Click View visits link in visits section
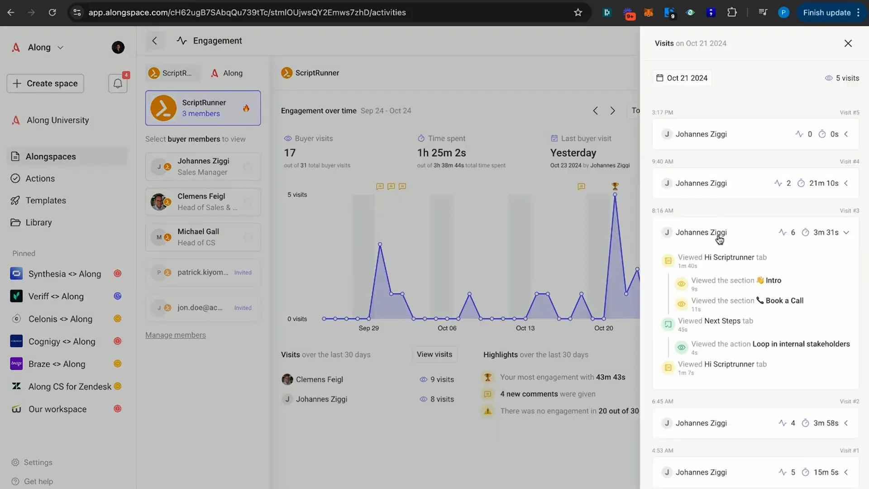Screen dimensions: 869x489 tap(434, 354)
